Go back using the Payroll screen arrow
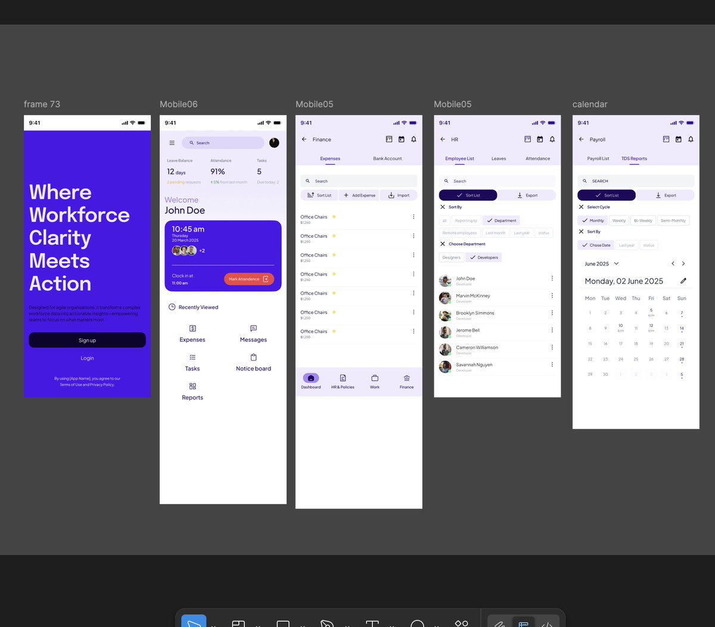Image resolution: width=715 pixels, height=627 pixels. pos(581,139)
